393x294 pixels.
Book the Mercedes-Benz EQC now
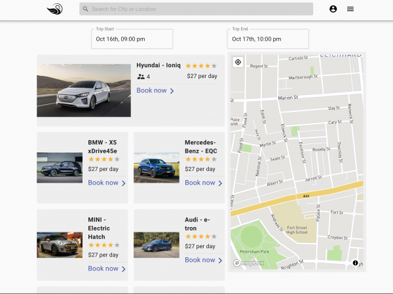coord(200,183)
